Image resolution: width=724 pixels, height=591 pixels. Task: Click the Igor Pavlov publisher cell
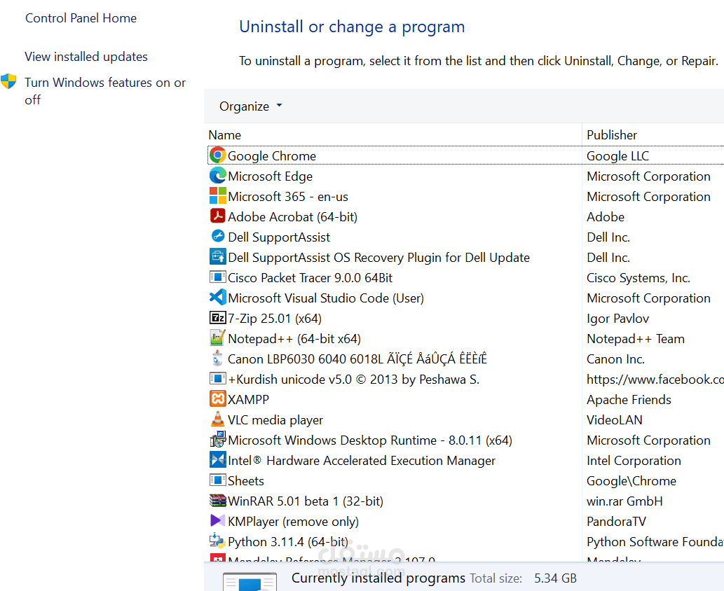617,319
